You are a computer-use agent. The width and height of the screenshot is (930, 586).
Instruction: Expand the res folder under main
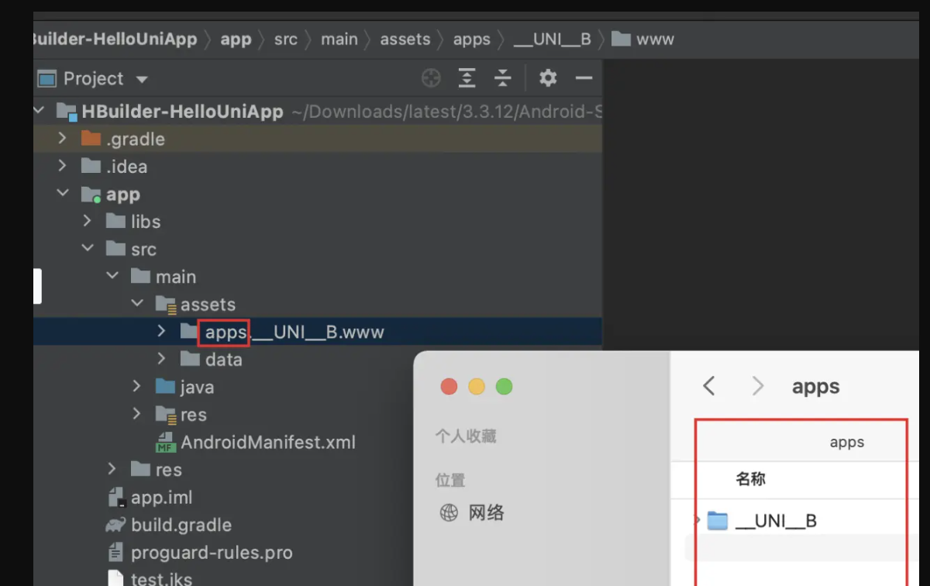tap(137, 414)
